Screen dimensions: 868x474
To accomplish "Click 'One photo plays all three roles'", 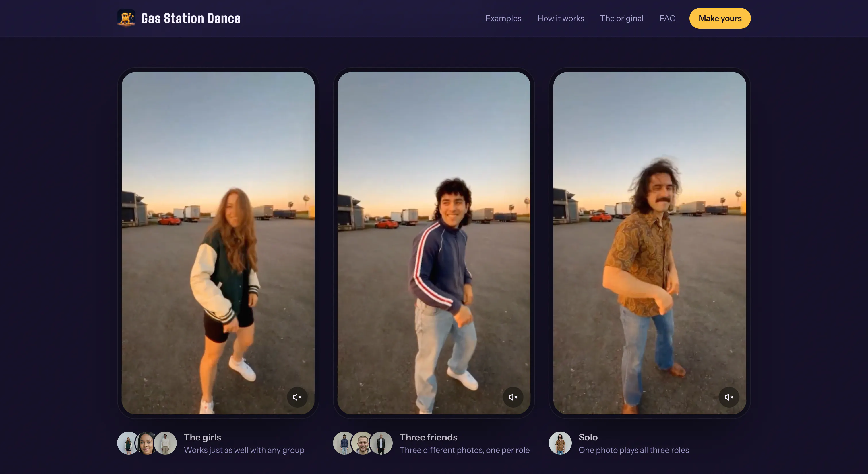I will point(634,450).
